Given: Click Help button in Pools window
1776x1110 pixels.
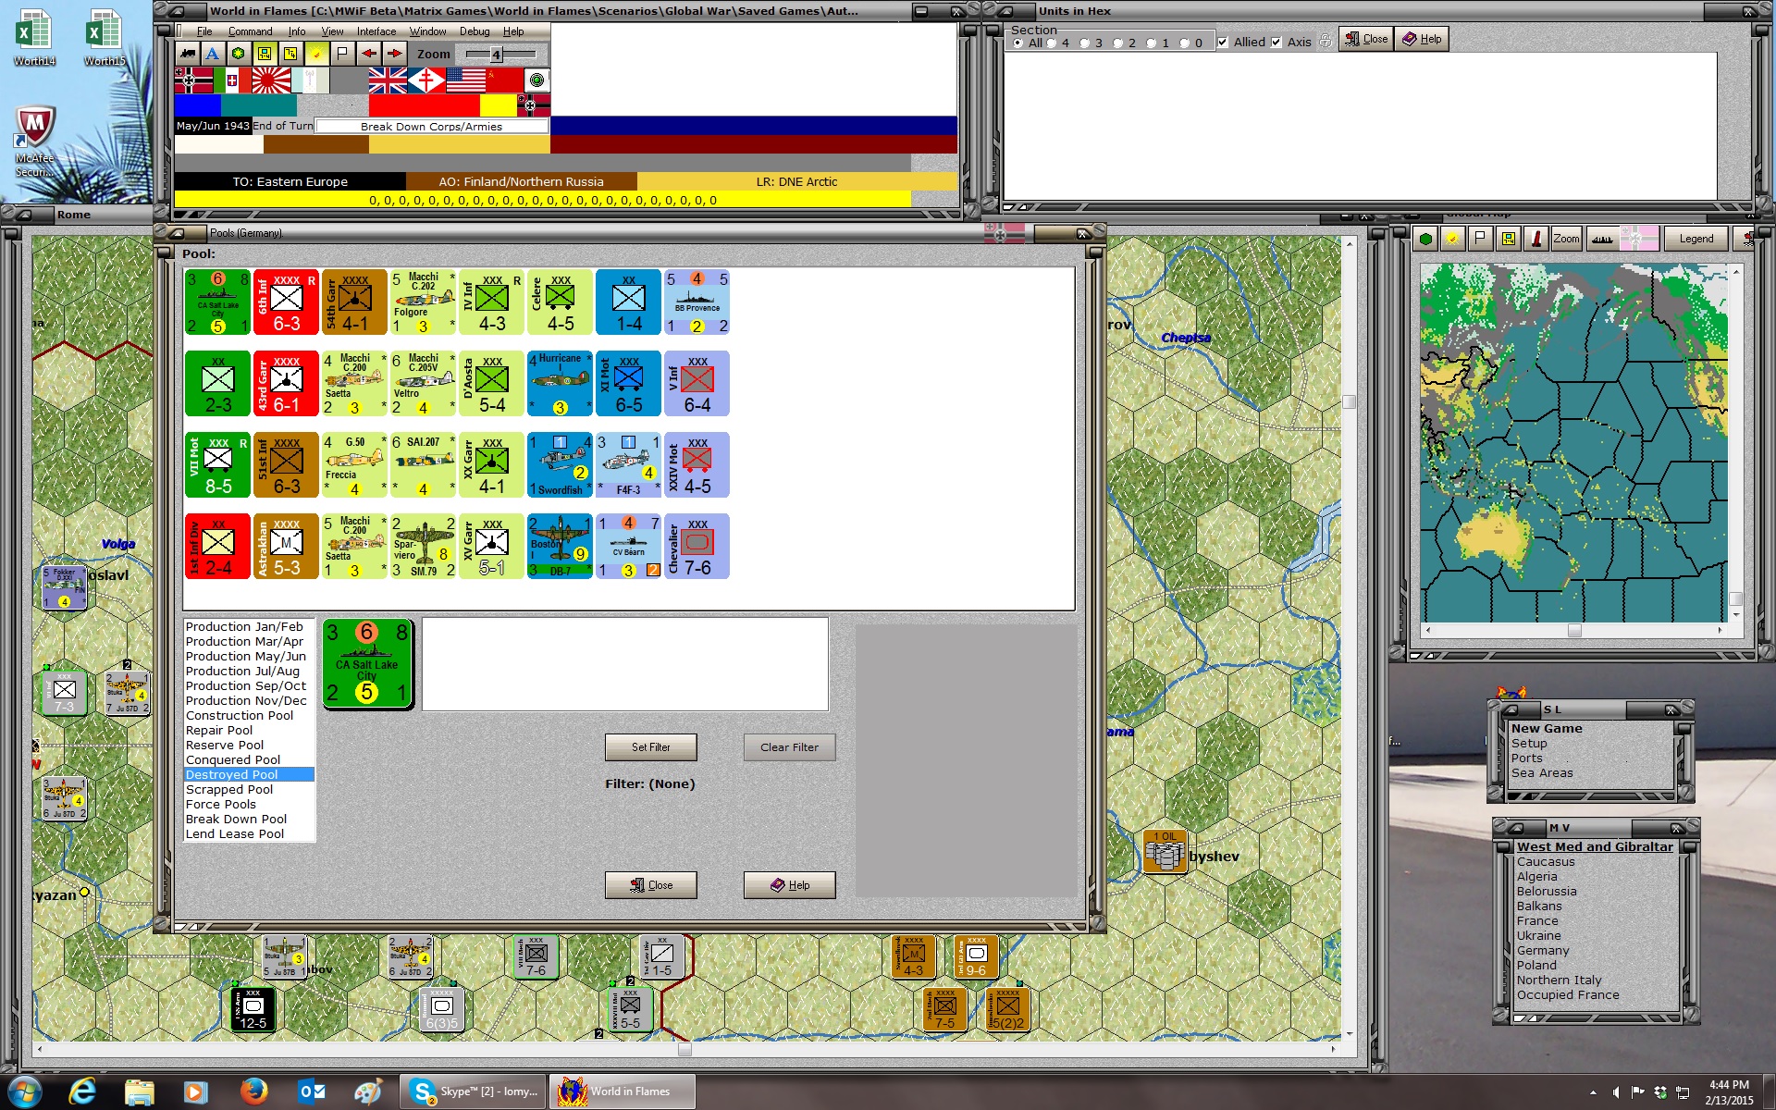Looking at the screenshot, I should (x=789, y=885).
